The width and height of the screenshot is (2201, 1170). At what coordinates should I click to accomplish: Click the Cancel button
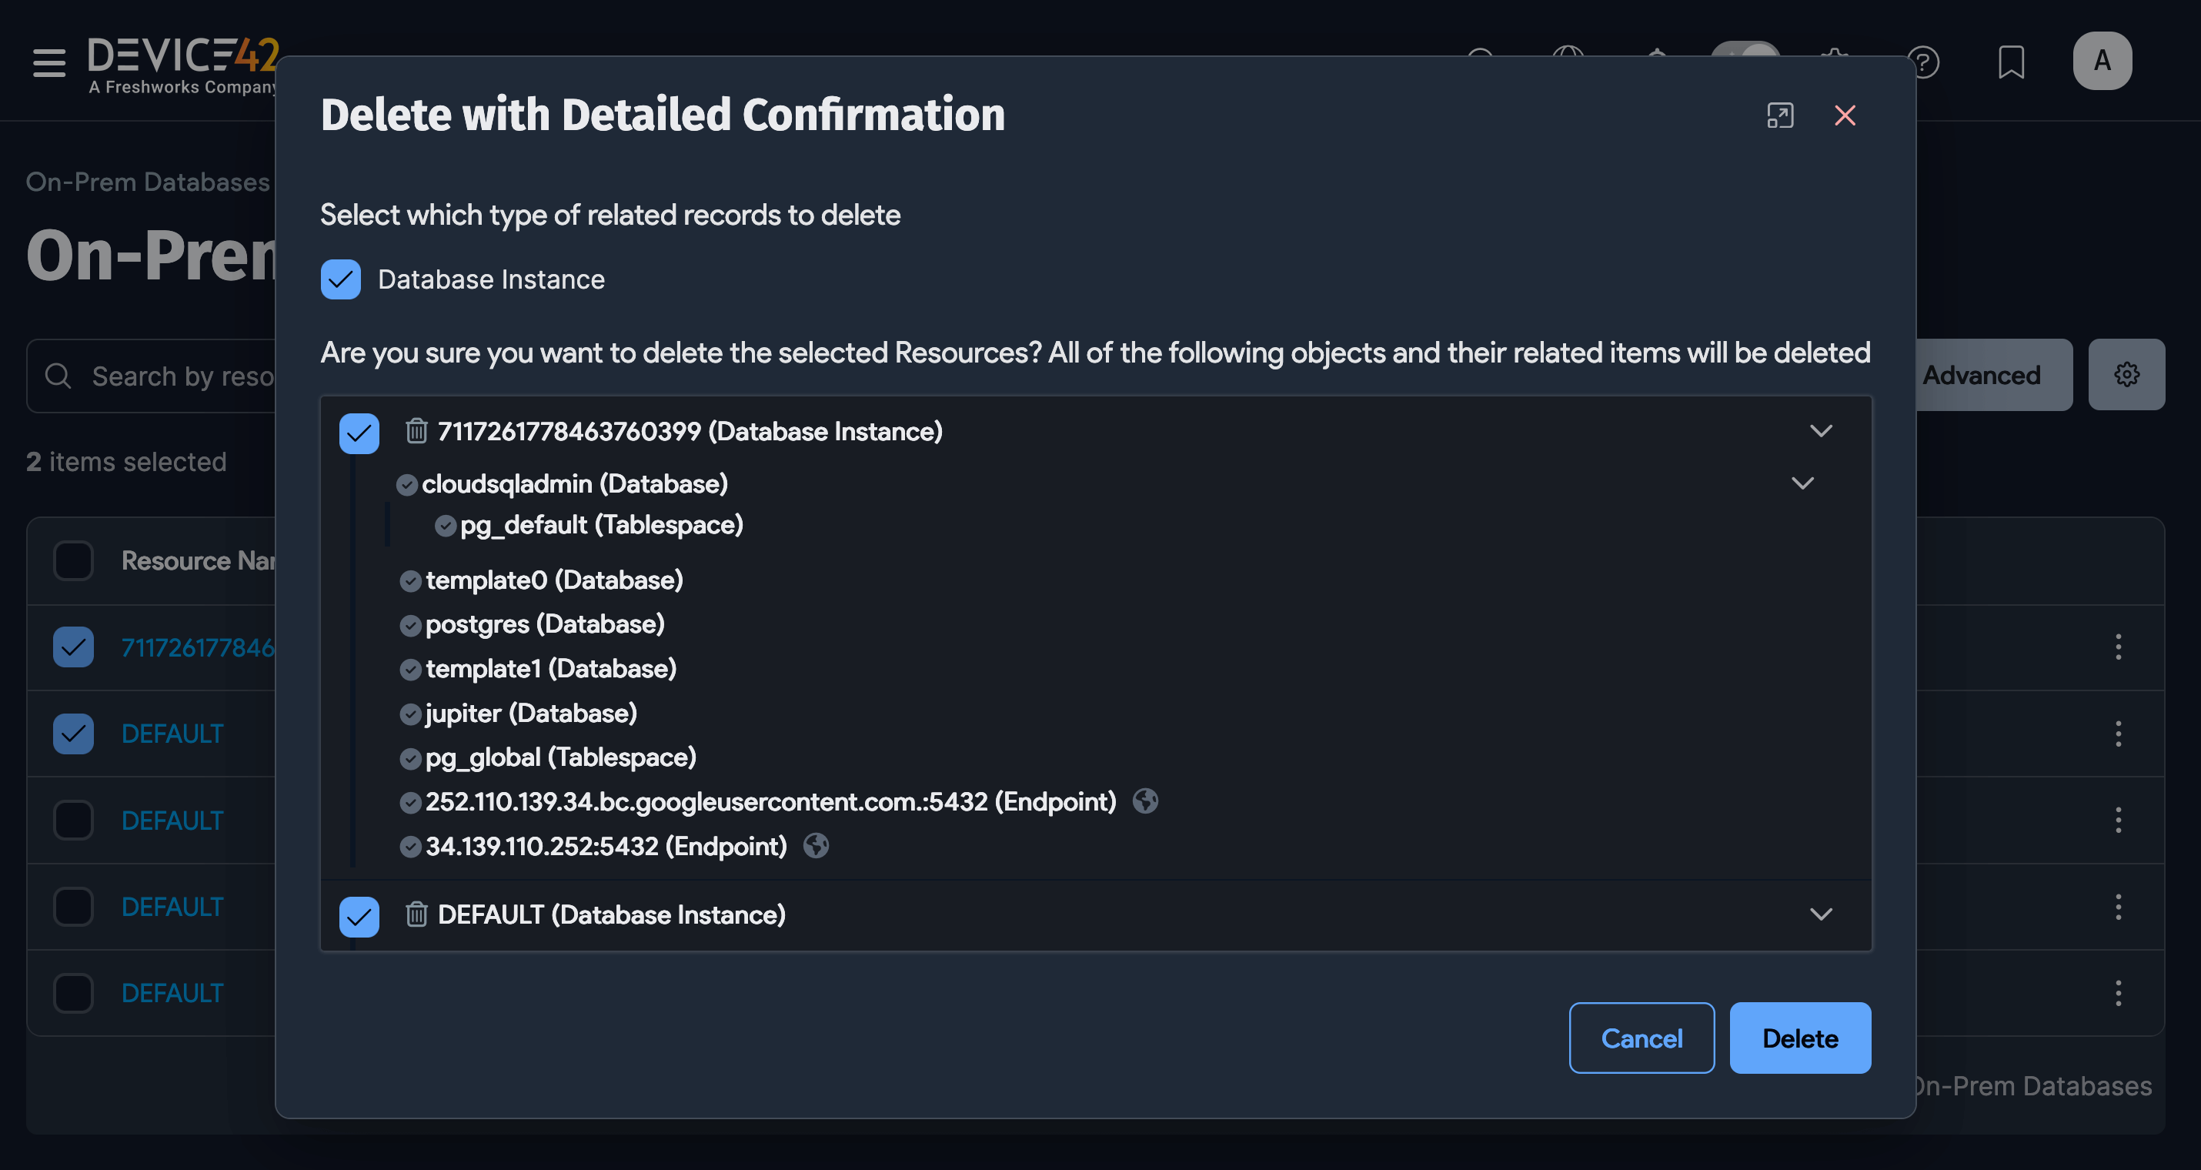[x=1641, y=1038]
